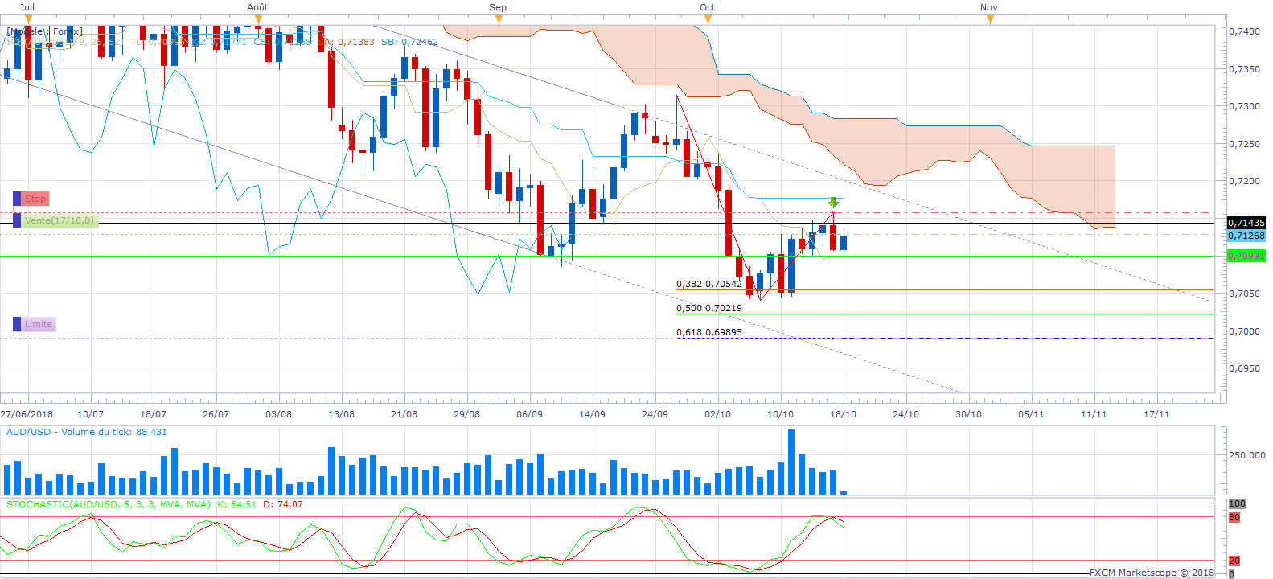Click the Sep month label on the timeline
This screenshot has height=579, width=1273.
pyautogui.click(x=498, y=7)
